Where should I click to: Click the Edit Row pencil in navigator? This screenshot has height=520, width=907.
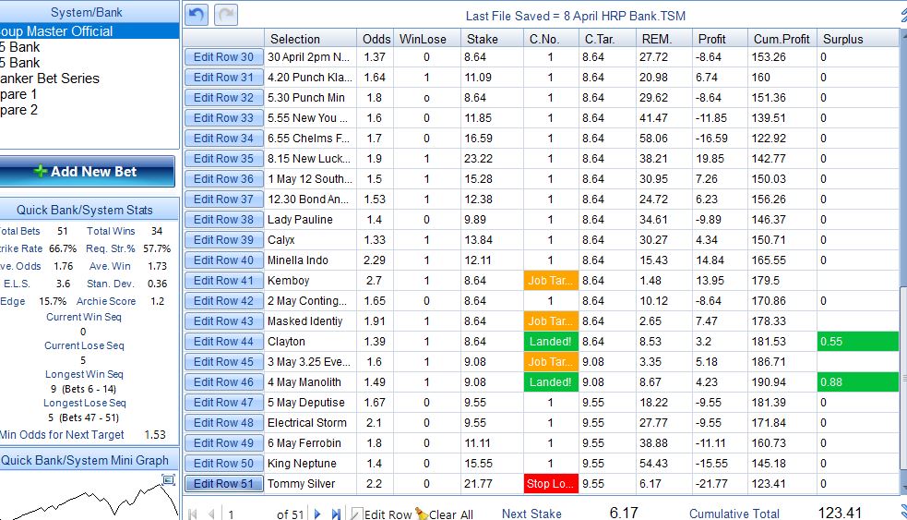(357, 514)
